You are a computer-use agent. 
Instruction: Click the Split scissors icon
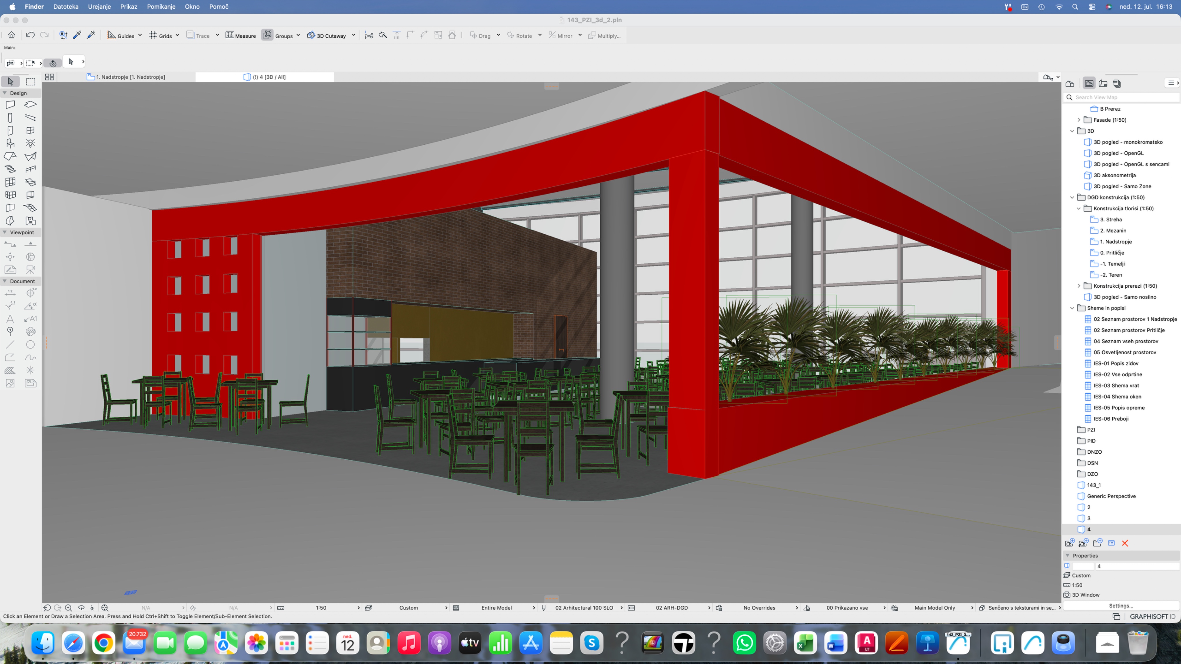369,35
